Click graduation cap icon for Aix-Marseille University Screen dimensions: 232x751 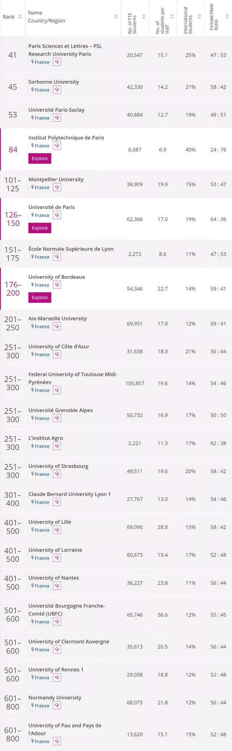(x=57, y=326)
